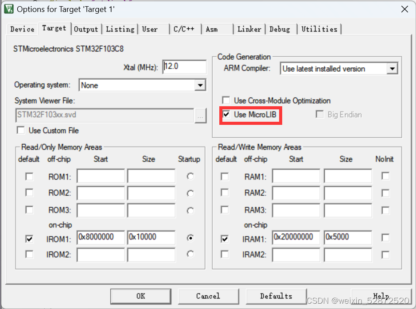Check the ROM1 default checkbox

coord(29,177)
